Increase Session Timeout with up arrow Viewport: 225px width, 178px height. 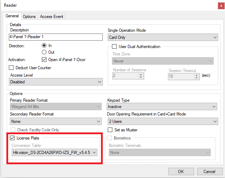pyautogui.click(x=196, y=75)
